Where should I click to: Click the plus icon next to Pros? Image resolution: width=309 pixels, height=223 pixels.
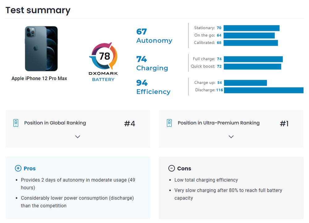(18, 168)
